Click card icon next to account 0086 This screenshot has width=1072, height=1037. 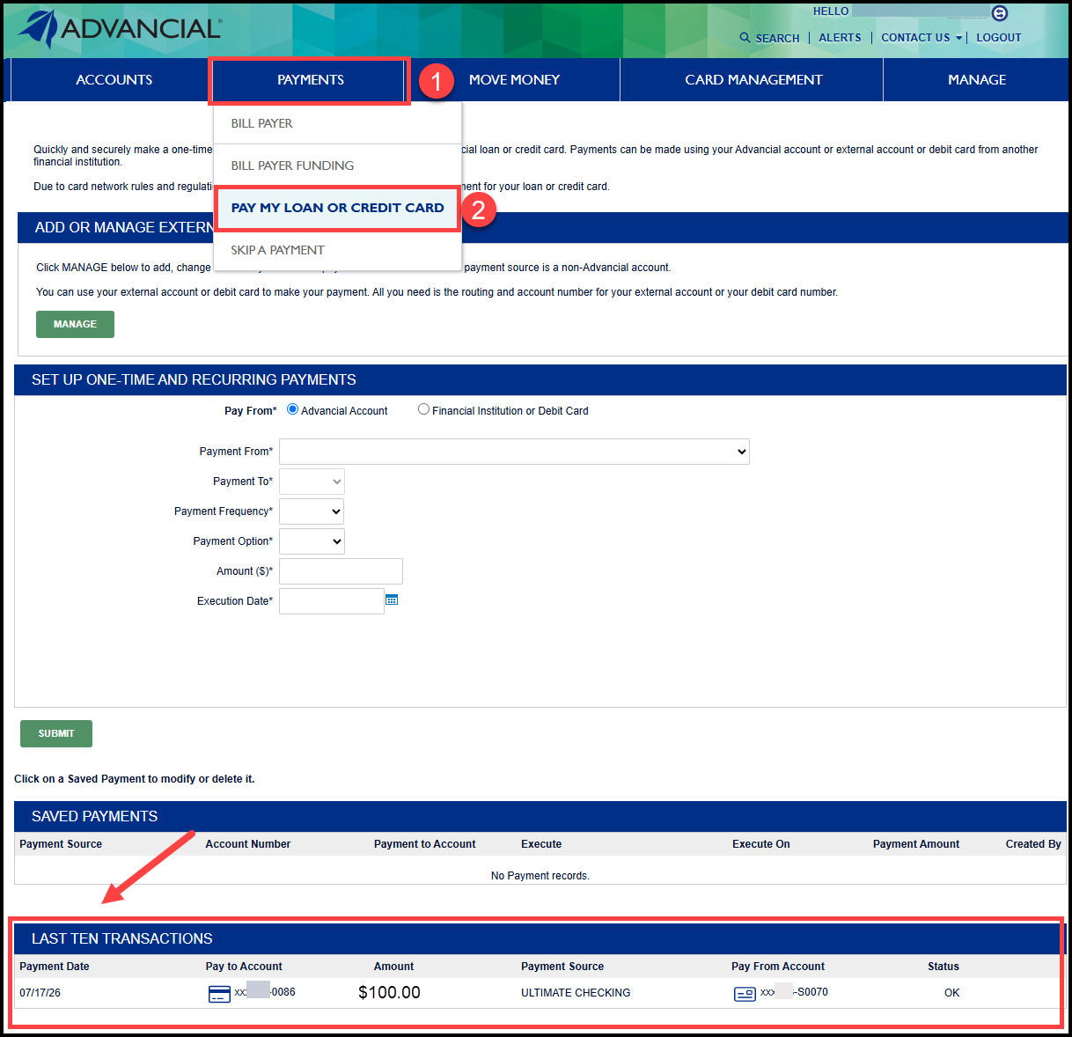pos(219,994)
